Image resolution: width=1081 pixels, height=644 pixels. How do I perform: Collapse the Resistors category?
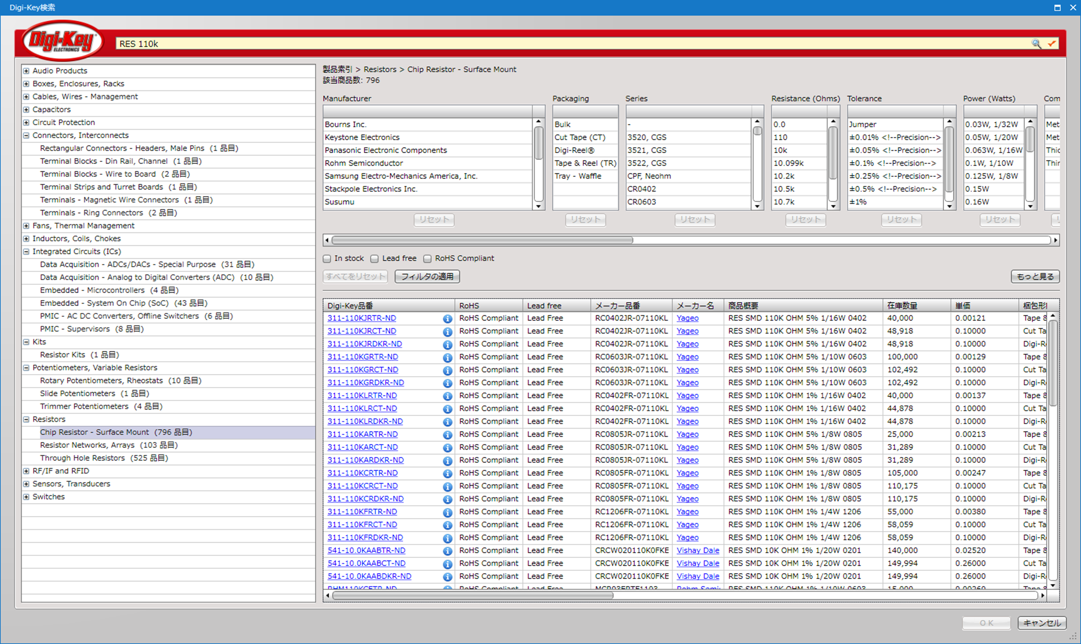coord(27,420)
